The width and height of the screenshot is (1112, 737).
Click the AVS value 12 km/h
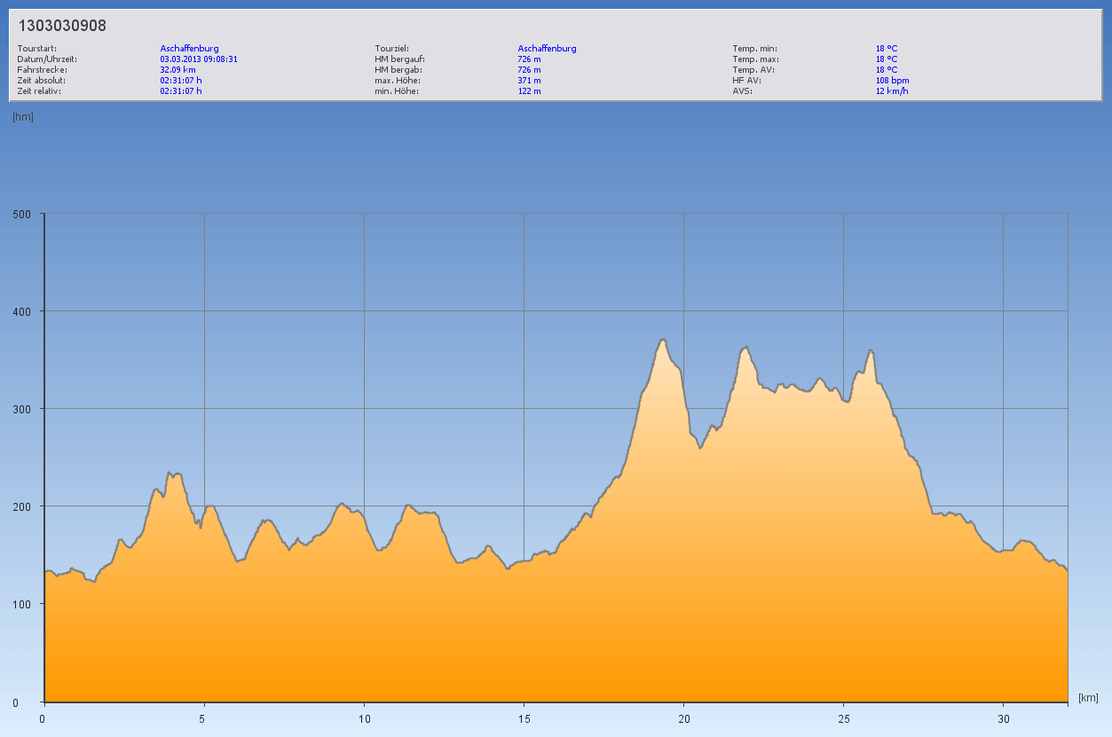pyautogui.click(x=892, y=90)
